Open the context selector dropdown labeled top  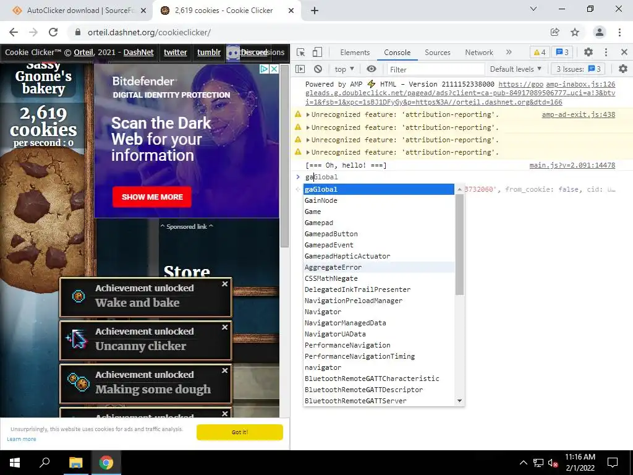coord(344,69)
